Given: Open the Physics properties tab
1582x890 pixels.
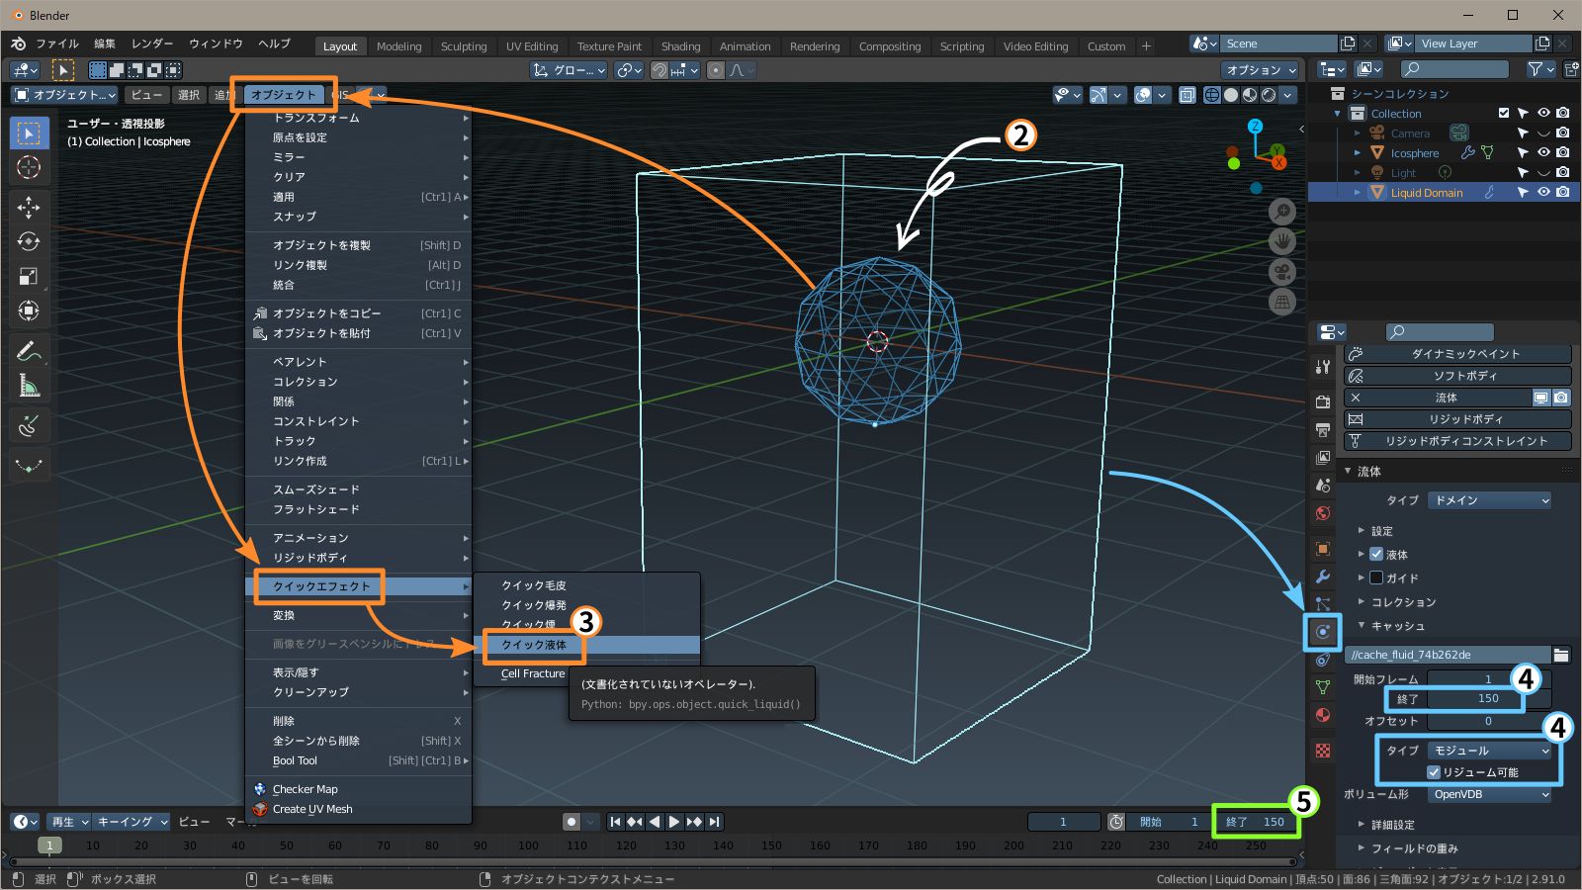Looking at the screenshot, I should point(1323,632).
